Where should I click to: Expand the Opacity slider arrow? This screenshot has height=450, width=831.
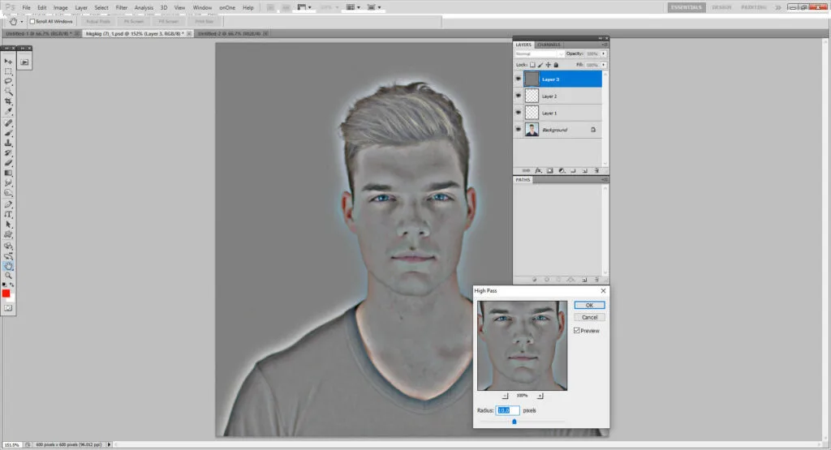(604, 54)
